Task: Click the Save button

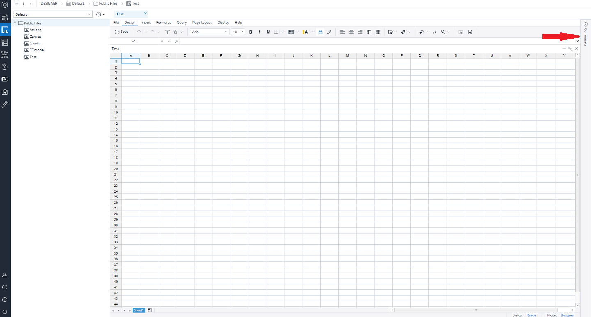Action: pyautogui.click(x=121, y=32)
